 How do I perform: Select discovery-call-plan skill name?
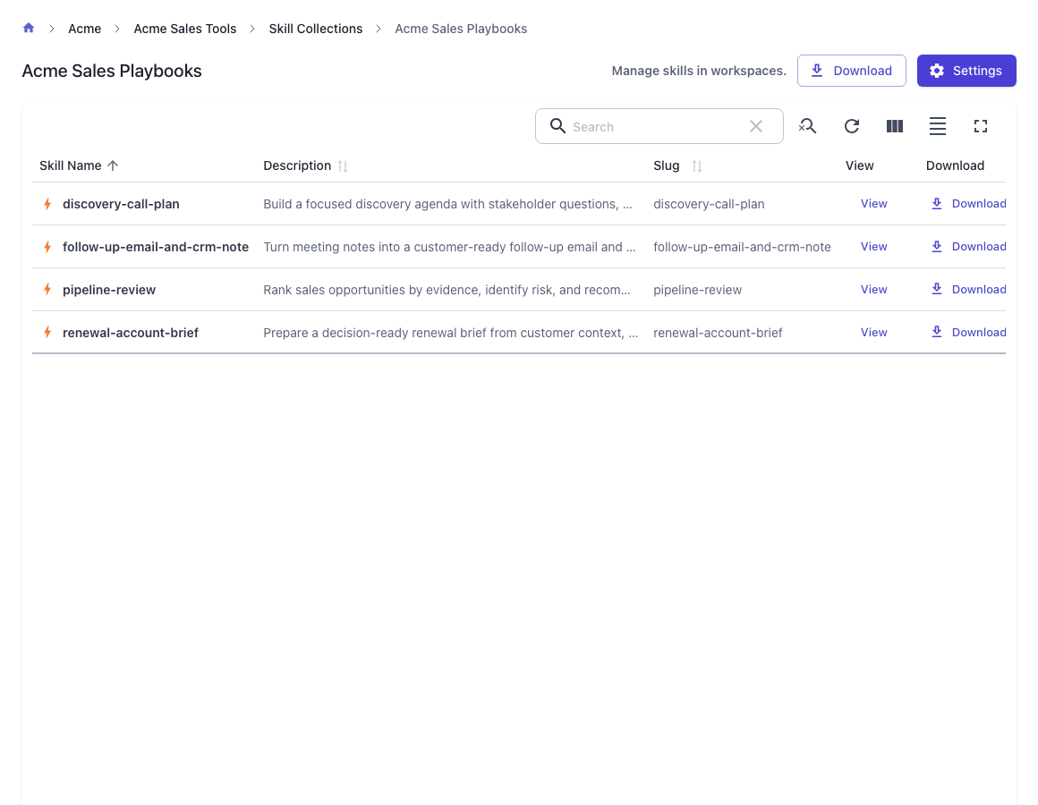121,204
